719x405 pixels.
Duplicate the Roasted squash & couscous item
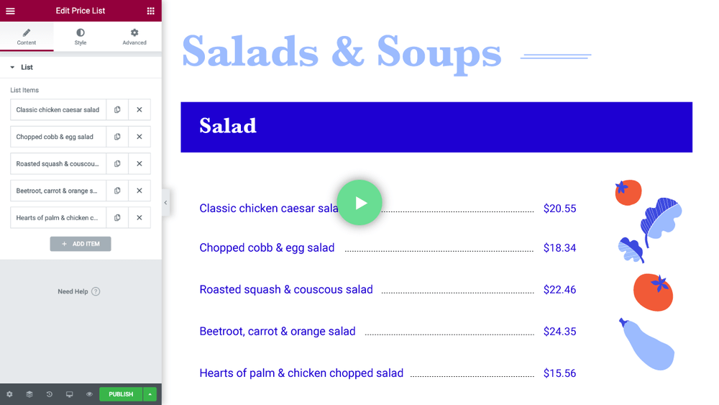[117, 164]
